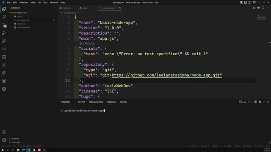Create a new terminal with plus icon
This screenshot has height=152, width=271.
click(x=249, y=102)
